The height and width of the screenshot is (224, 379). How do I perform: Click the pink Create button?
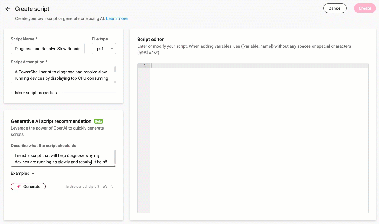point(365,8)
